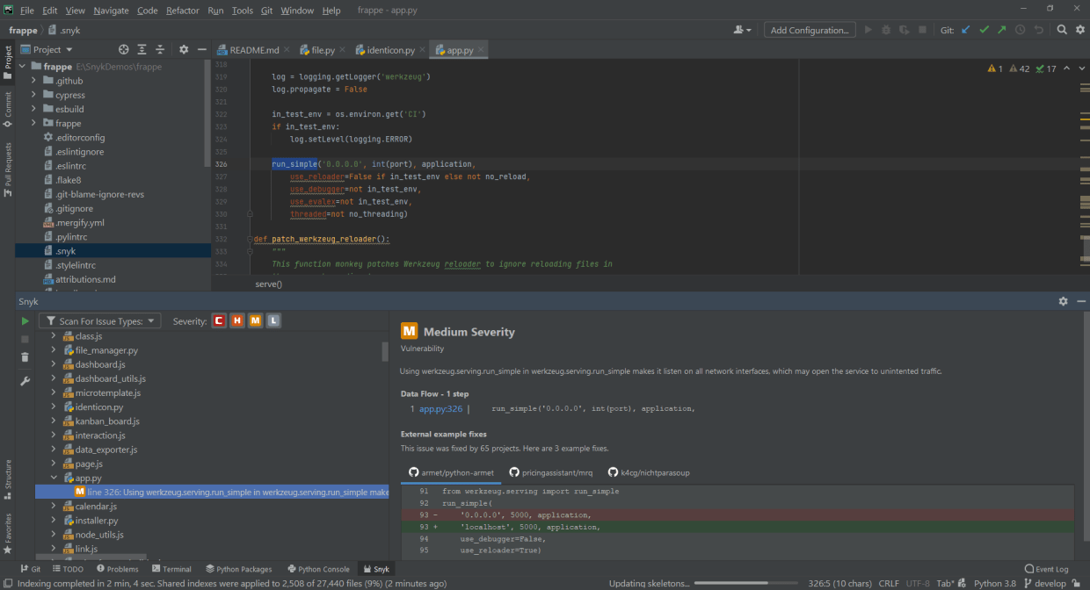The width and height of the screenshot is (1090, 590).
Task: Open the Tools menu
Action: pos(243,11)
